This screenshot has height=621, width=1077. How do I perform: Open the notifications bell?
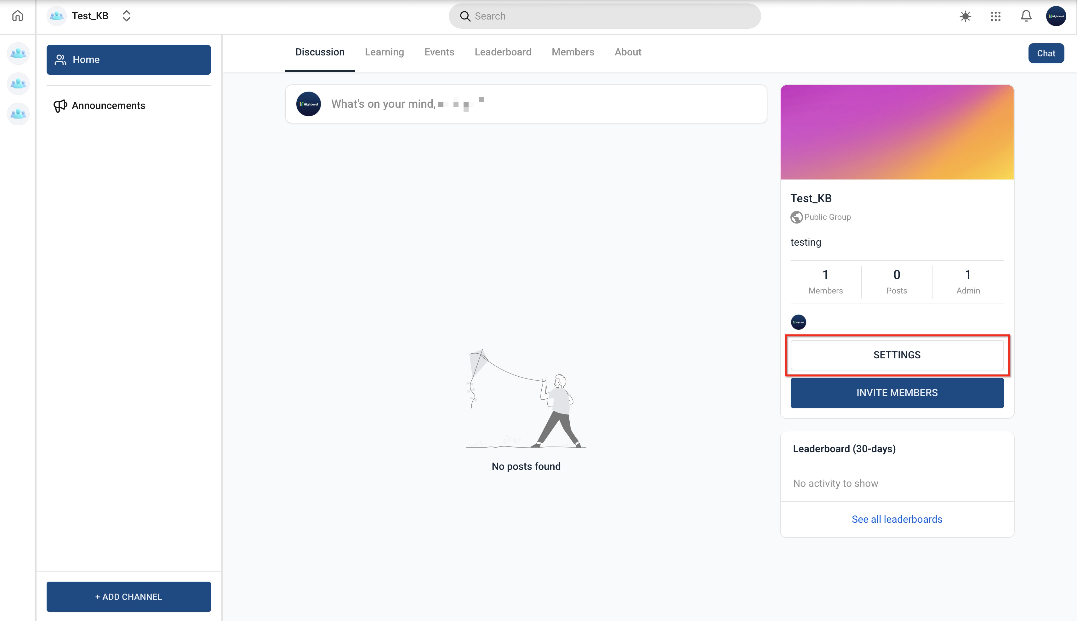1026,16
